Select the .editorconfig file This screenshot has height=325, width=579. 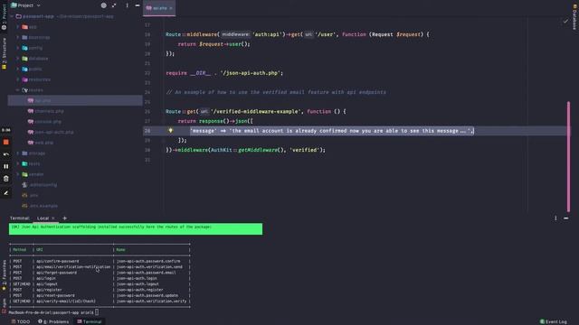[43, 184]
